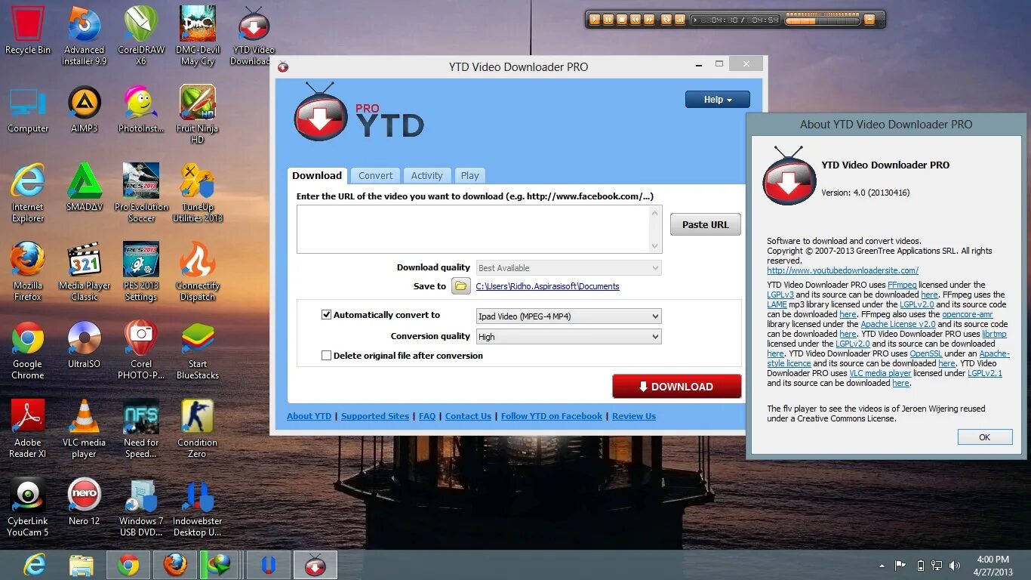The image size is (1031, 580).
Task: Open the Follow YTD on Facebook link
Action: point(552,416)
